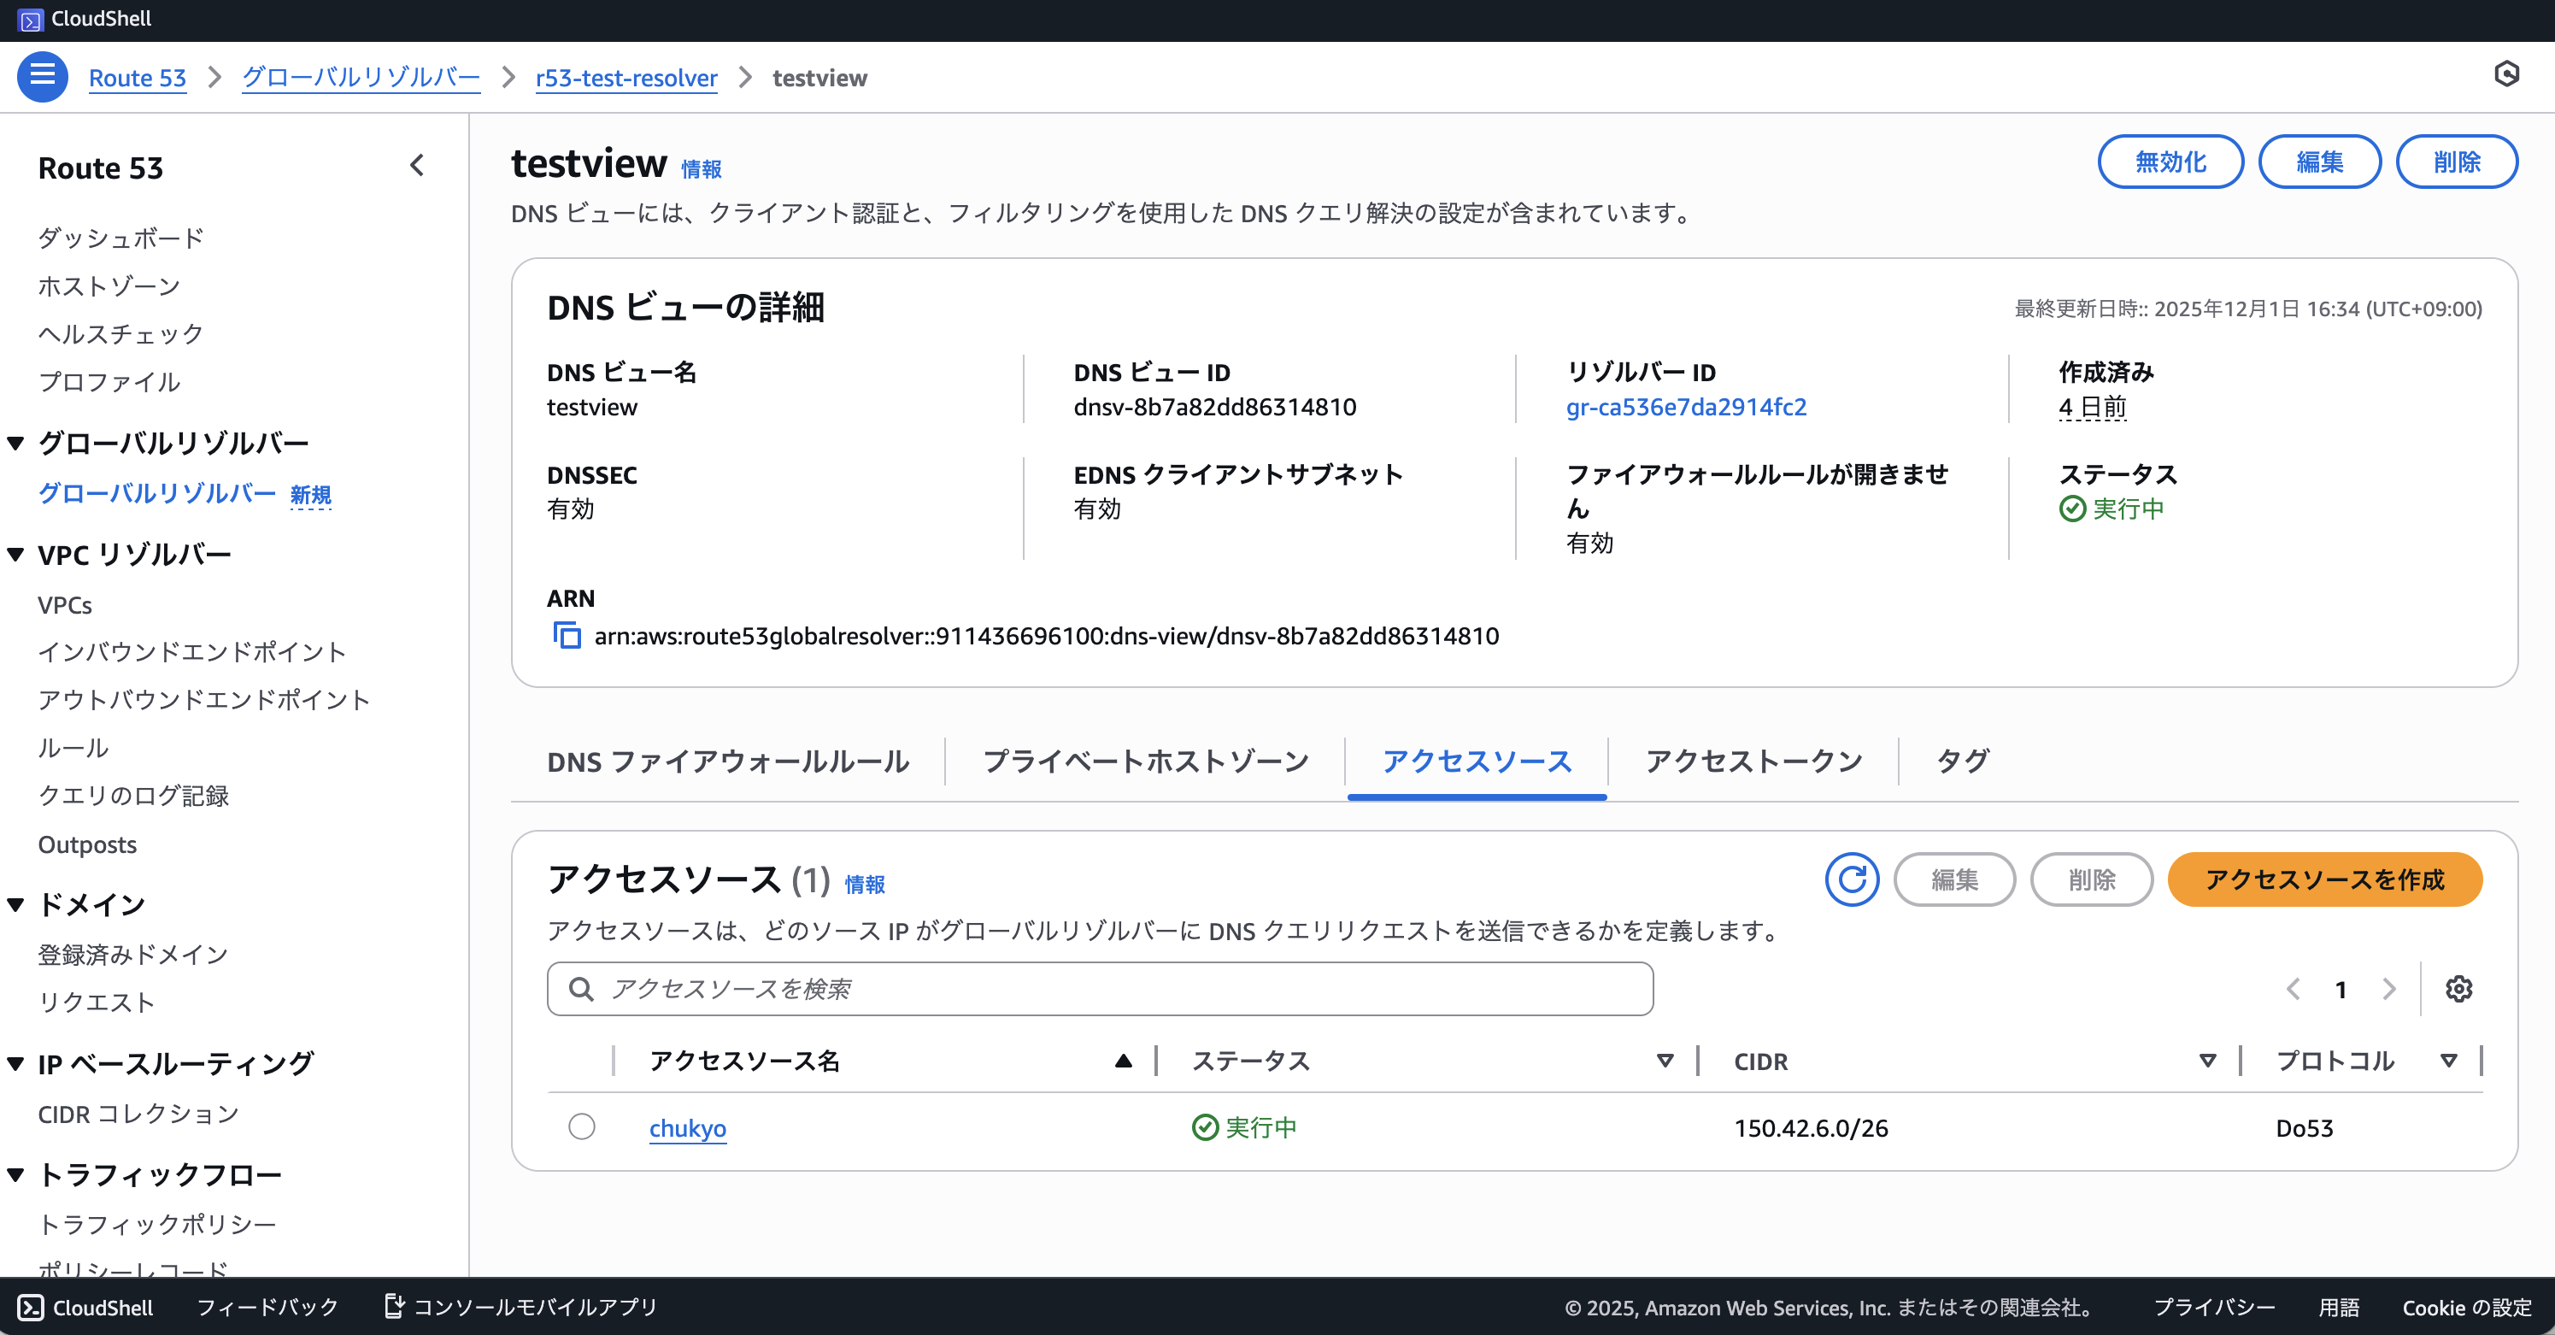
Task: Sort by アクセスソース名 ascending arrow
Action: pos(1123,1062)
